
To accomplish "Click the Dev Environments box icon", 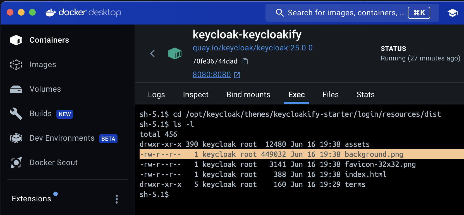I will point(16,138).
